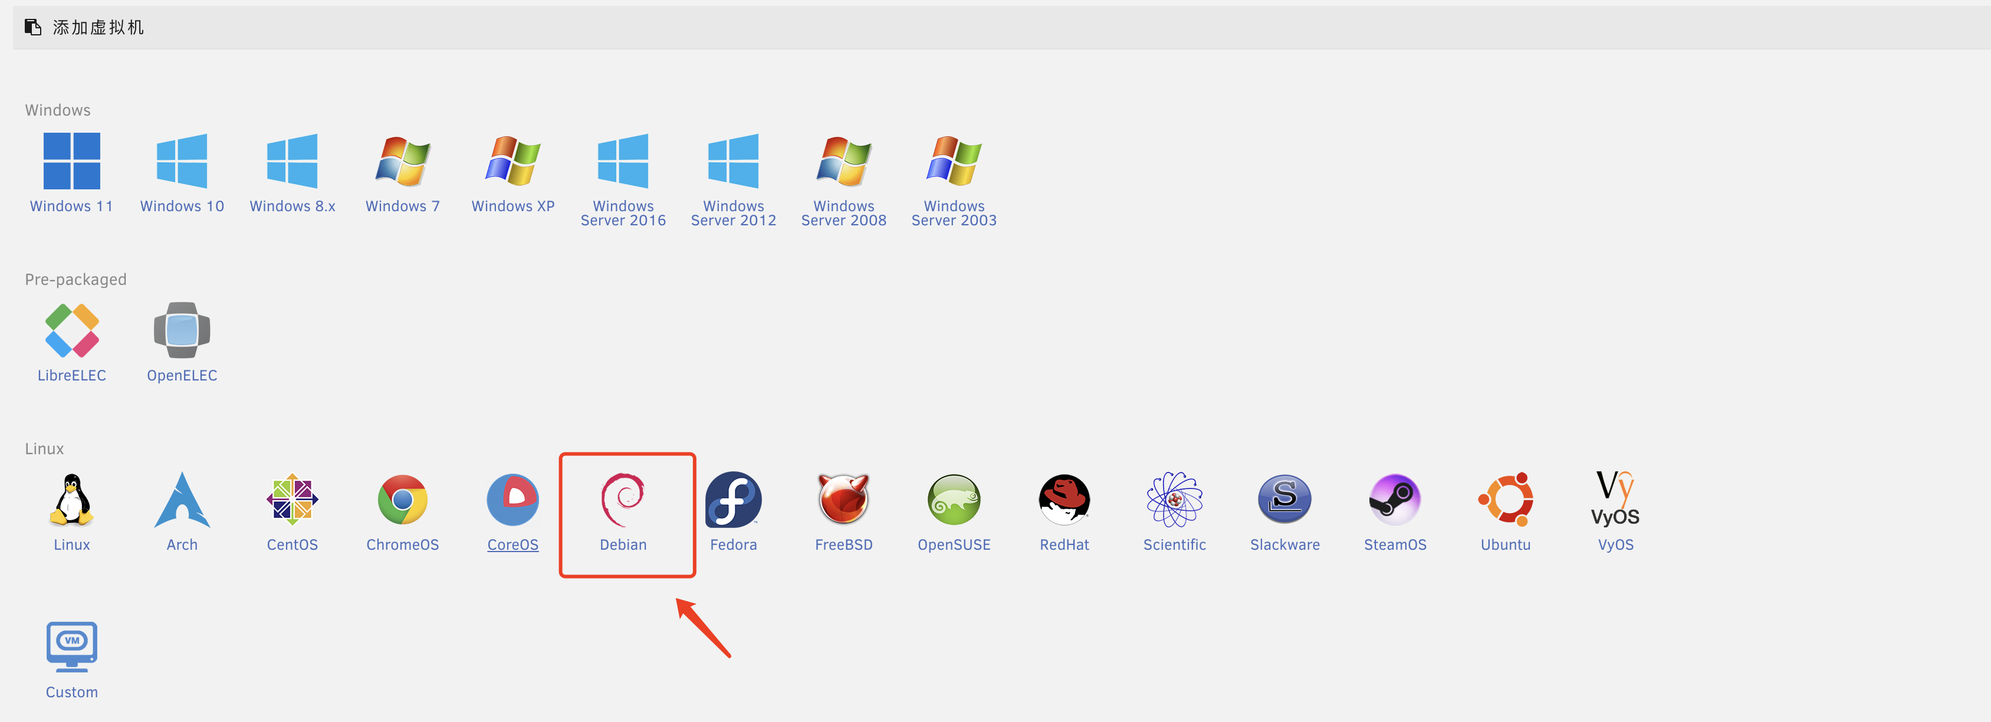Click the Windows Server 2012 label
Viewport: 1991px width, 722px height.
[x=734, y=214]
